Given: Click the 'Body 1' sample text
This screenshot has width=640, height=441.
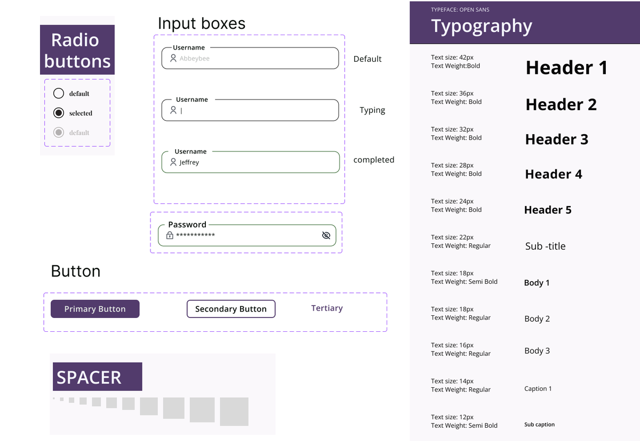Looking at the screenshot, I should point(537,283).
